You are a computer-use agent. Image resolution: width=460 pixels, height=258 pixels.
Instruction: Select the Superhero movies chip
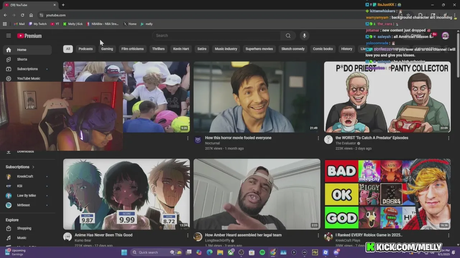(259, 49)
